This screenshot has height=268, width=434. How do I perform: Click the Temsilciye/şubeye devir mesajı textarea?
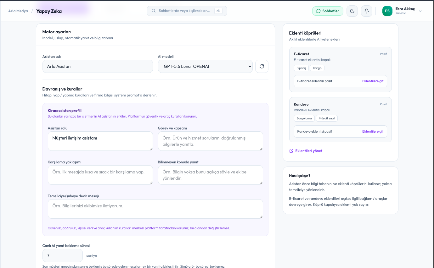coord(155,209)
